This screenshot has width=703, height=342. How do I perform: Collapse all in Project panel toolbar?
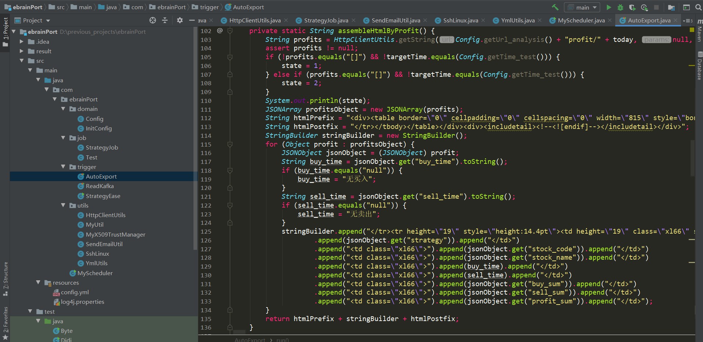[165, 20]
